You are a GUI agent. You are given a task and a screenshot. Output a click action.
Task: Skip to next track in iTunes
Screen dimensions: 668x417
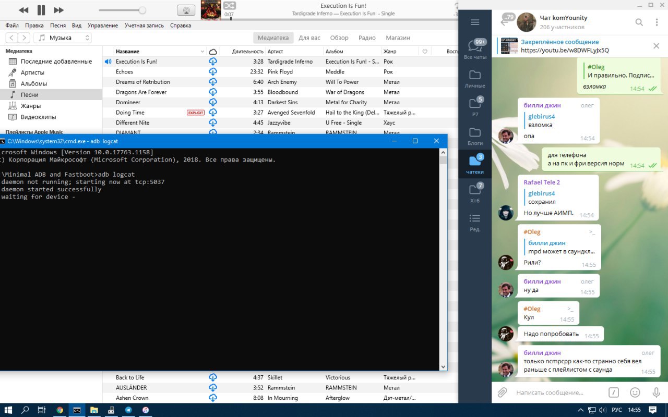(x=59, y=10)
